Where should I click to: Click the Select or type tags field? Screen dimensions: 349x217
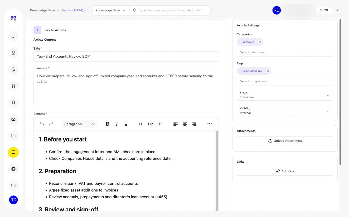pos(285,81)
